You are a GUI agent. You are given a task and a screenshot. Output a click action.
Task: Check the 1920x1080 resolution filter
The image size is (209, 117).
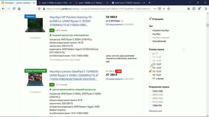click(150, 91)
